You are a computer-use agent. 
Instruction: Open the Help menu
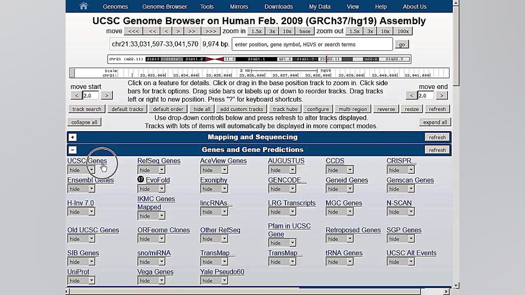point(381,7)
